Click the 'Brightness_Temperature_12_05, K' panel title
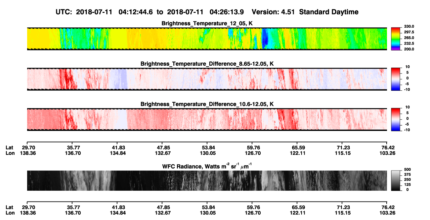This screenshot has width=430, height=220. tap(207, 23)
